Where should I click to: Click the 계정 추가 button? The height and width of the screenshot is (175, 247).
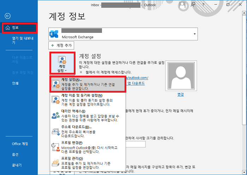pos(61,46)
